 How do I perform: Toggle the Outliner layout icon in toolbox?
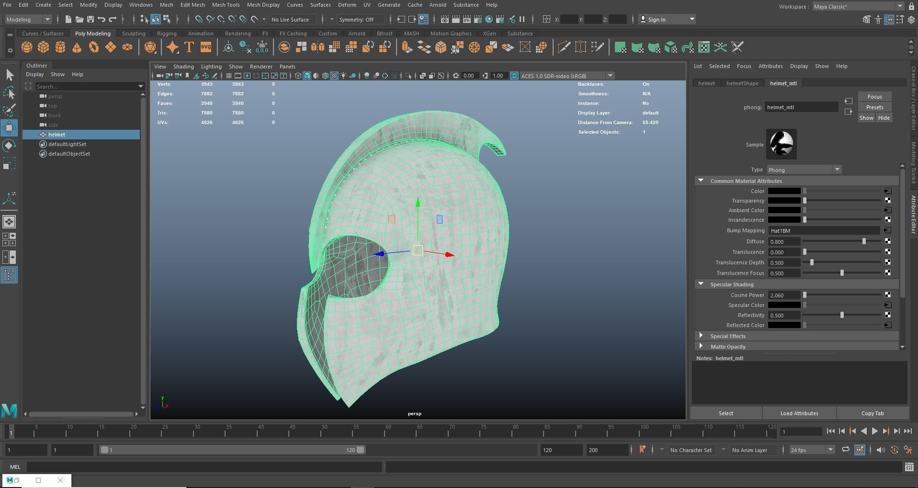[x=9, y=275]
